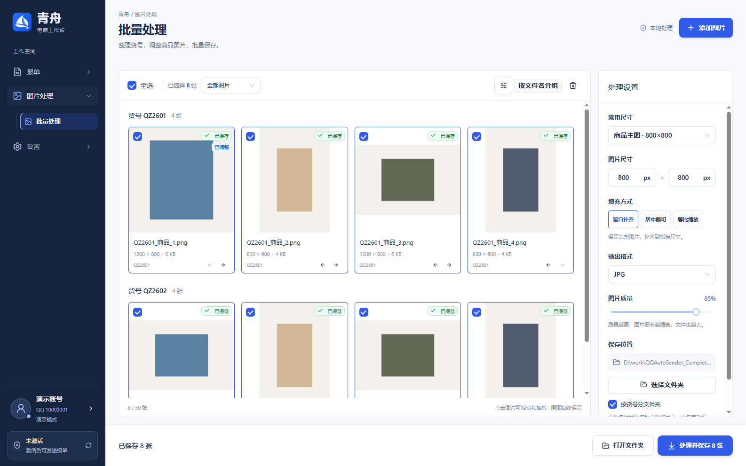This screenshot has height=466, width=746.
Task: Move QZ2601_商品_2.png left with arrow
Action: click(323, 265)
